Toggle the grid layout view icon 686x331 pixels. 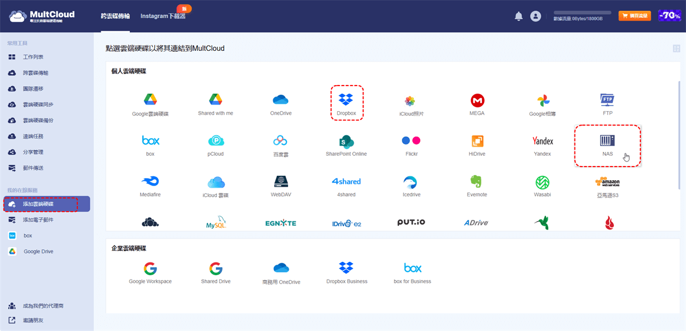pyautogui.click(x=676, y=49)
